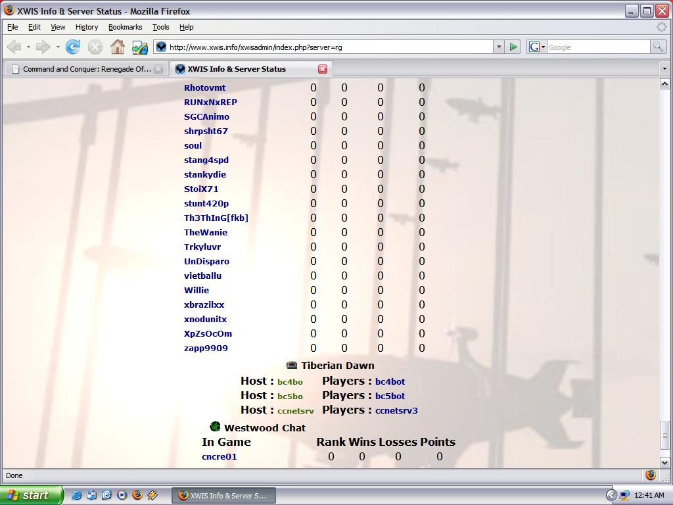Open the Google search engine dropdown

[x=537, y=47]
